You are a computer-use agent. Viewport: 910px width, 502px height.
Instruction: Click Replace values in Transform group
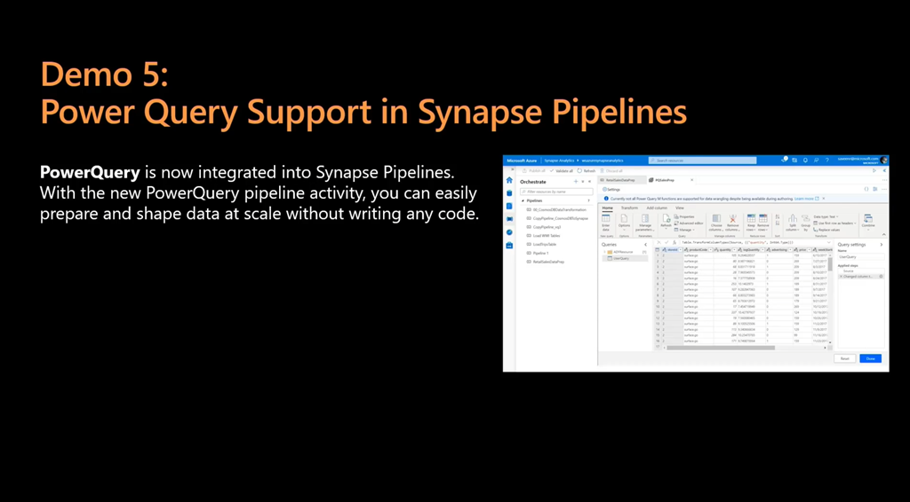point(827,230)
